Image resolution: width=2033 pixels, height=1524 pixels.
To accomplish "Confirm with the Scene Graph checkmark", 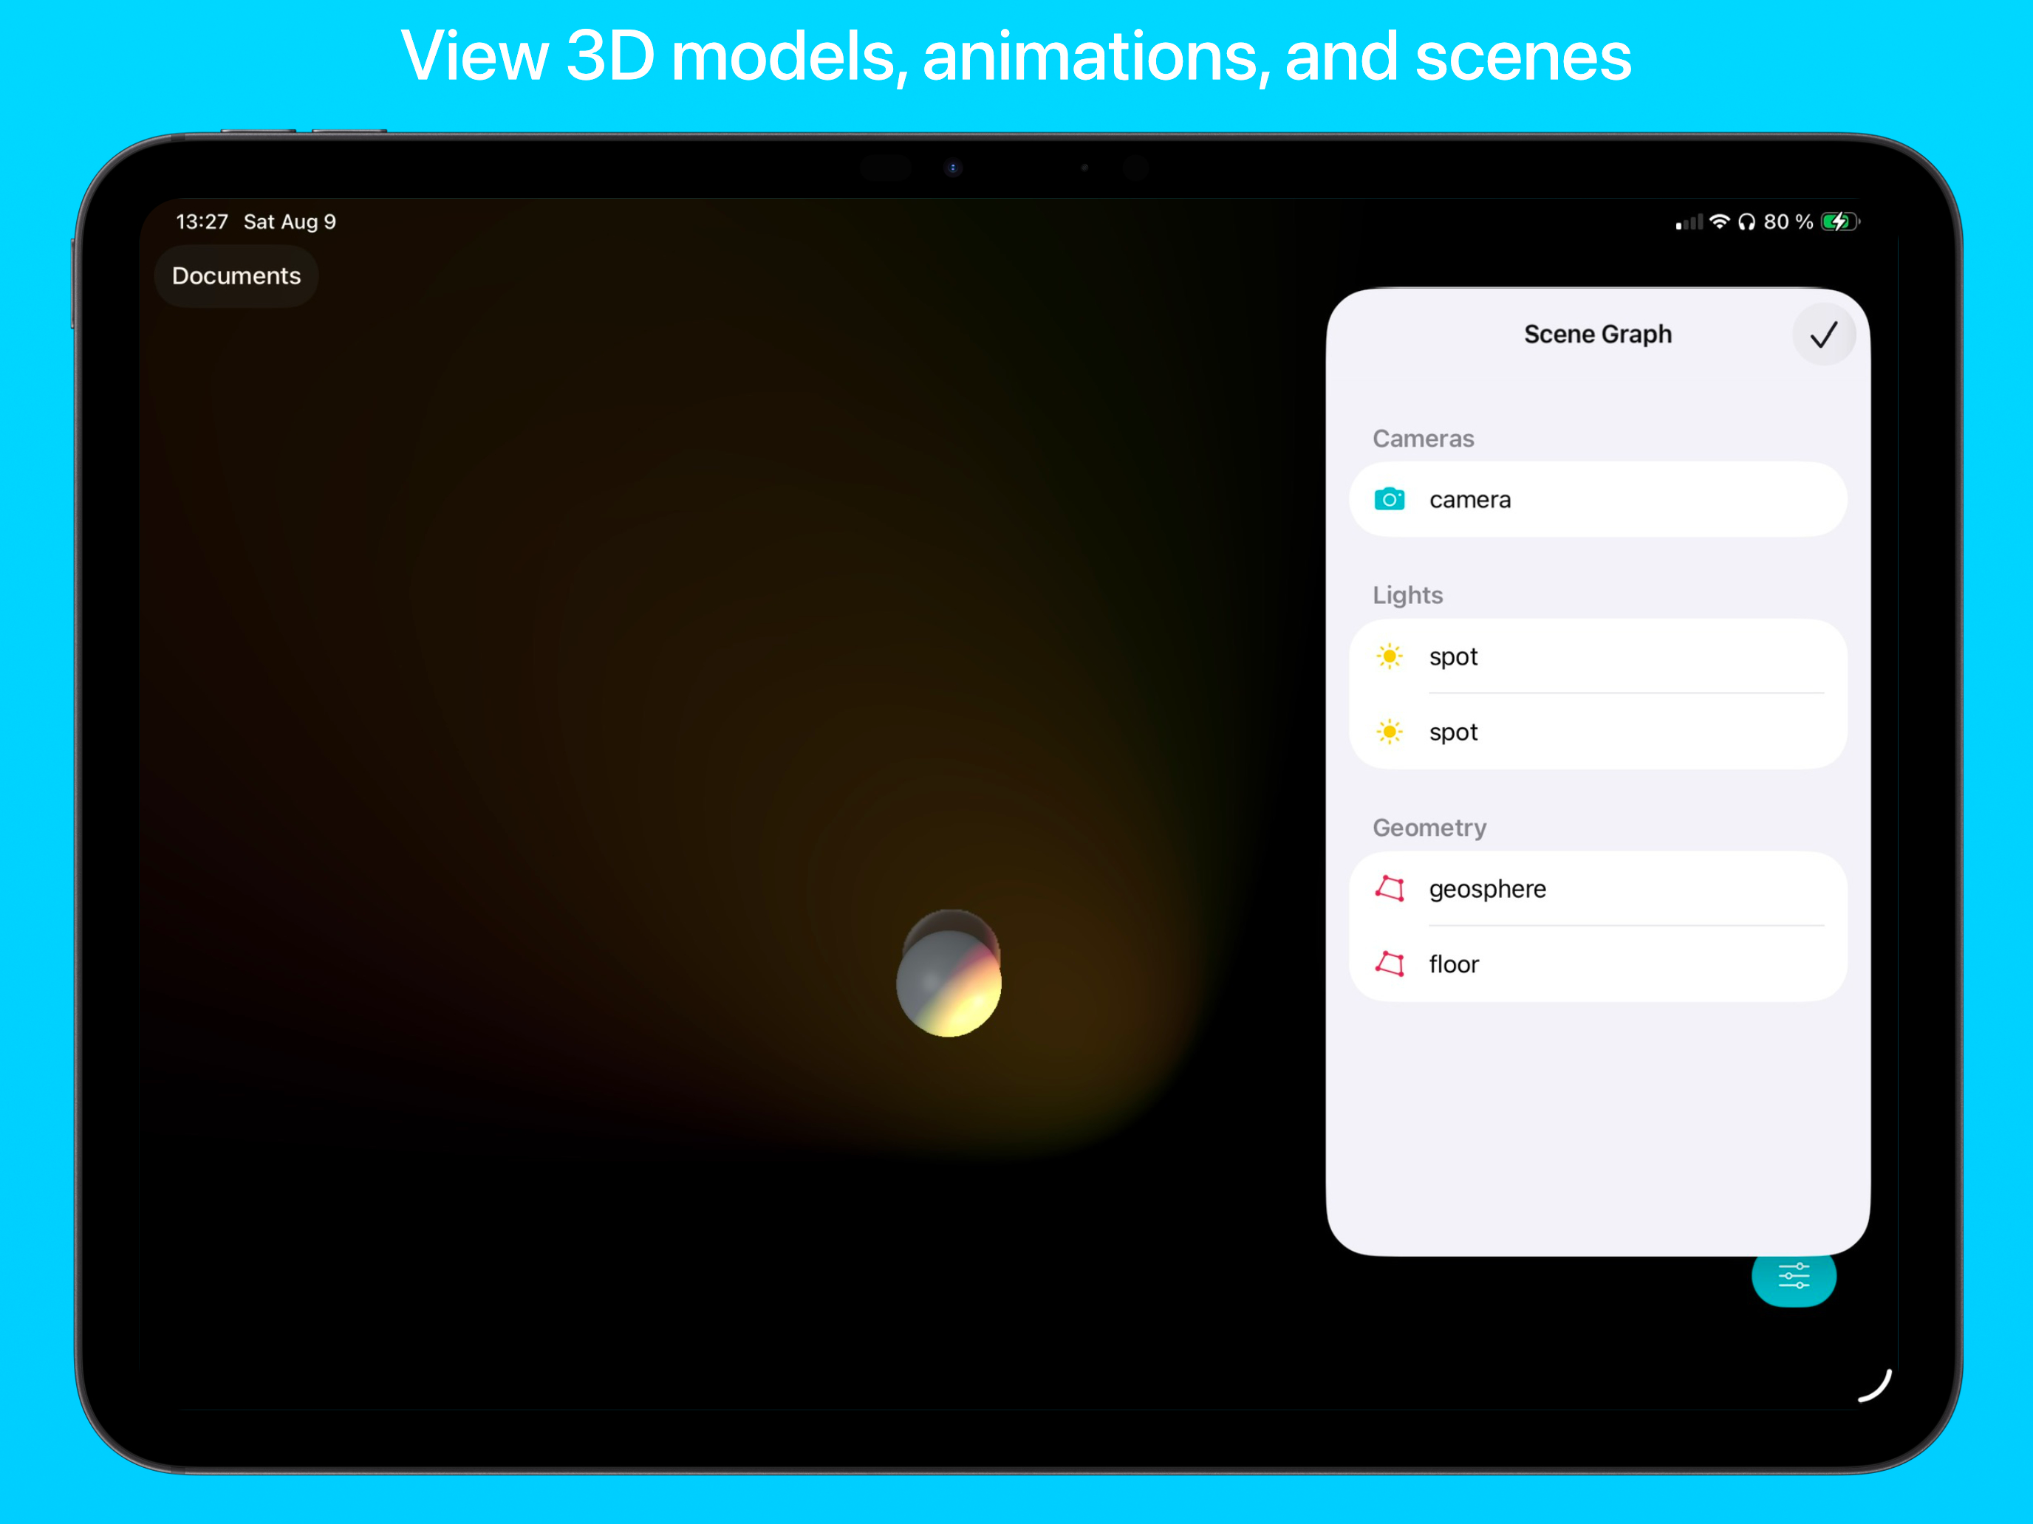I will point(1823,334).
